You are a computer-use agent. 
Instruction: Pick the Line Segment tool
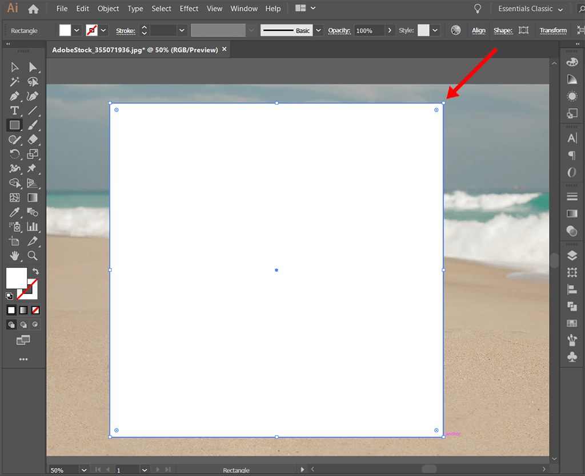click(33, 110)
